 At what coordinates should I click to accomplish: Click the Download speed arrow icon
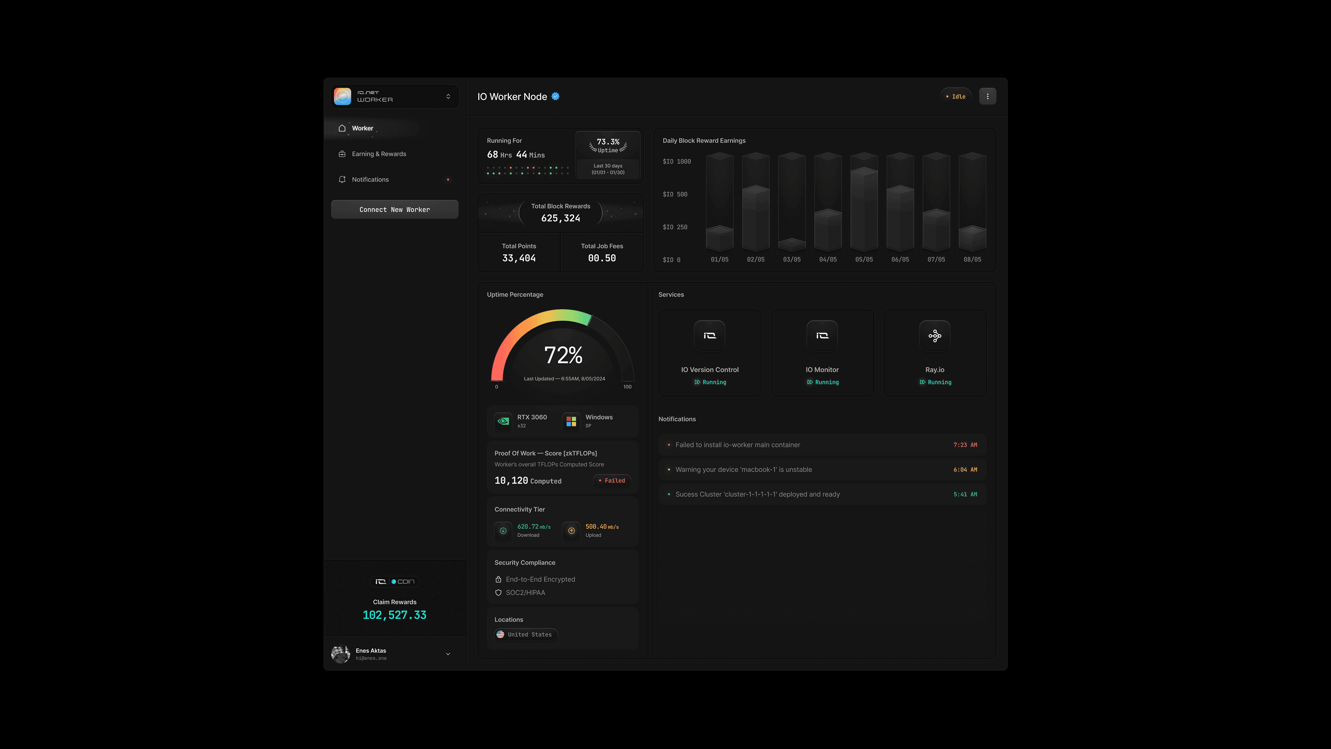coord(503,530)
